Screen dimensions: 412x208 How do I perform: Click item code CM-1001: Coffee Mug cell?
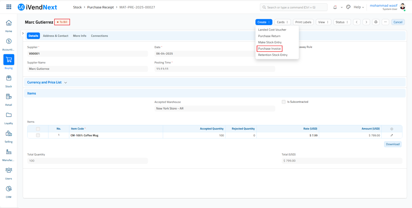click(x=116, y=135)
